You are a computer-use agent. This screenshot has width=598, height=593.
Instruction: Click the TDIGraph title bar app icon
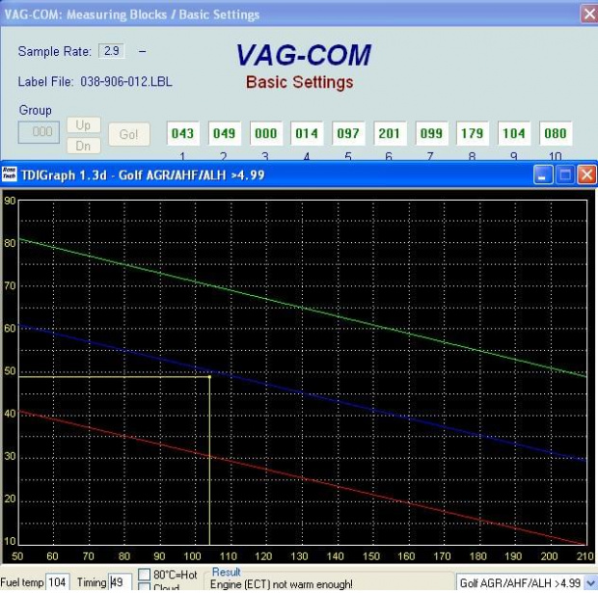tap(9, 174)
